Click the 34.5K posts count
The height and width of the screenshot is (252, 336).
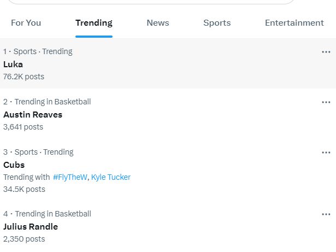click(x=24, y=189)
